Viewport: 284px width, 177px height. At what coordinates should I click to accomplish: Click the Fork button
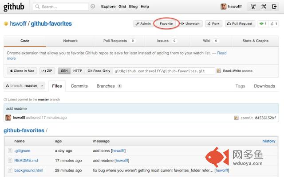[213, 23]
